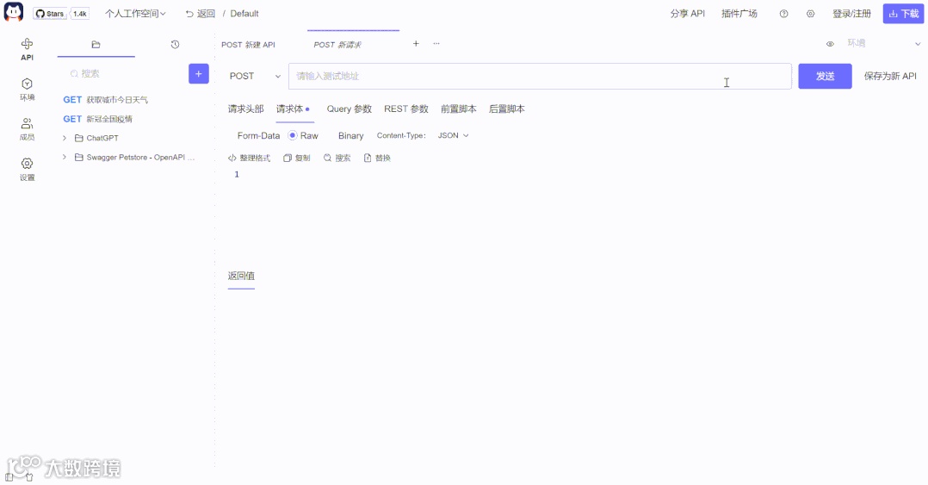Viewport: 928px width, 485px height.
Task: Open the 环境 environment dropdown
Action: point(883,43)
